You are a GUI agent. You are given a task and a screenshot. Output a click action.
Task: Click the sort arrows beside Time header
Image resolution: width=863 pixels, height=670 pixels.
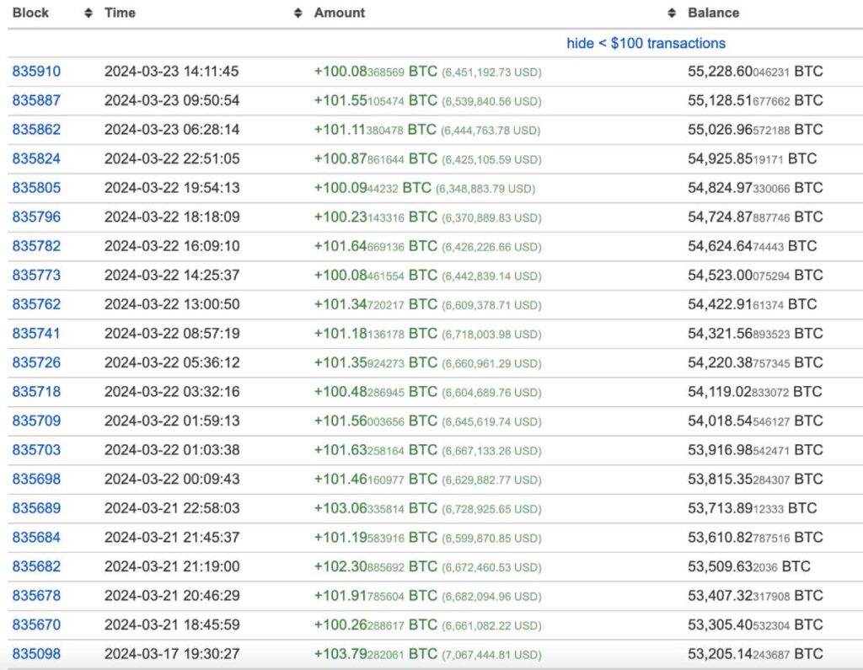297,13
